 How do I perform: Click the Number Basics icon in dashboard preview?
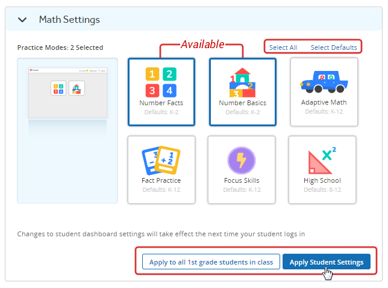tap(77, 88)
